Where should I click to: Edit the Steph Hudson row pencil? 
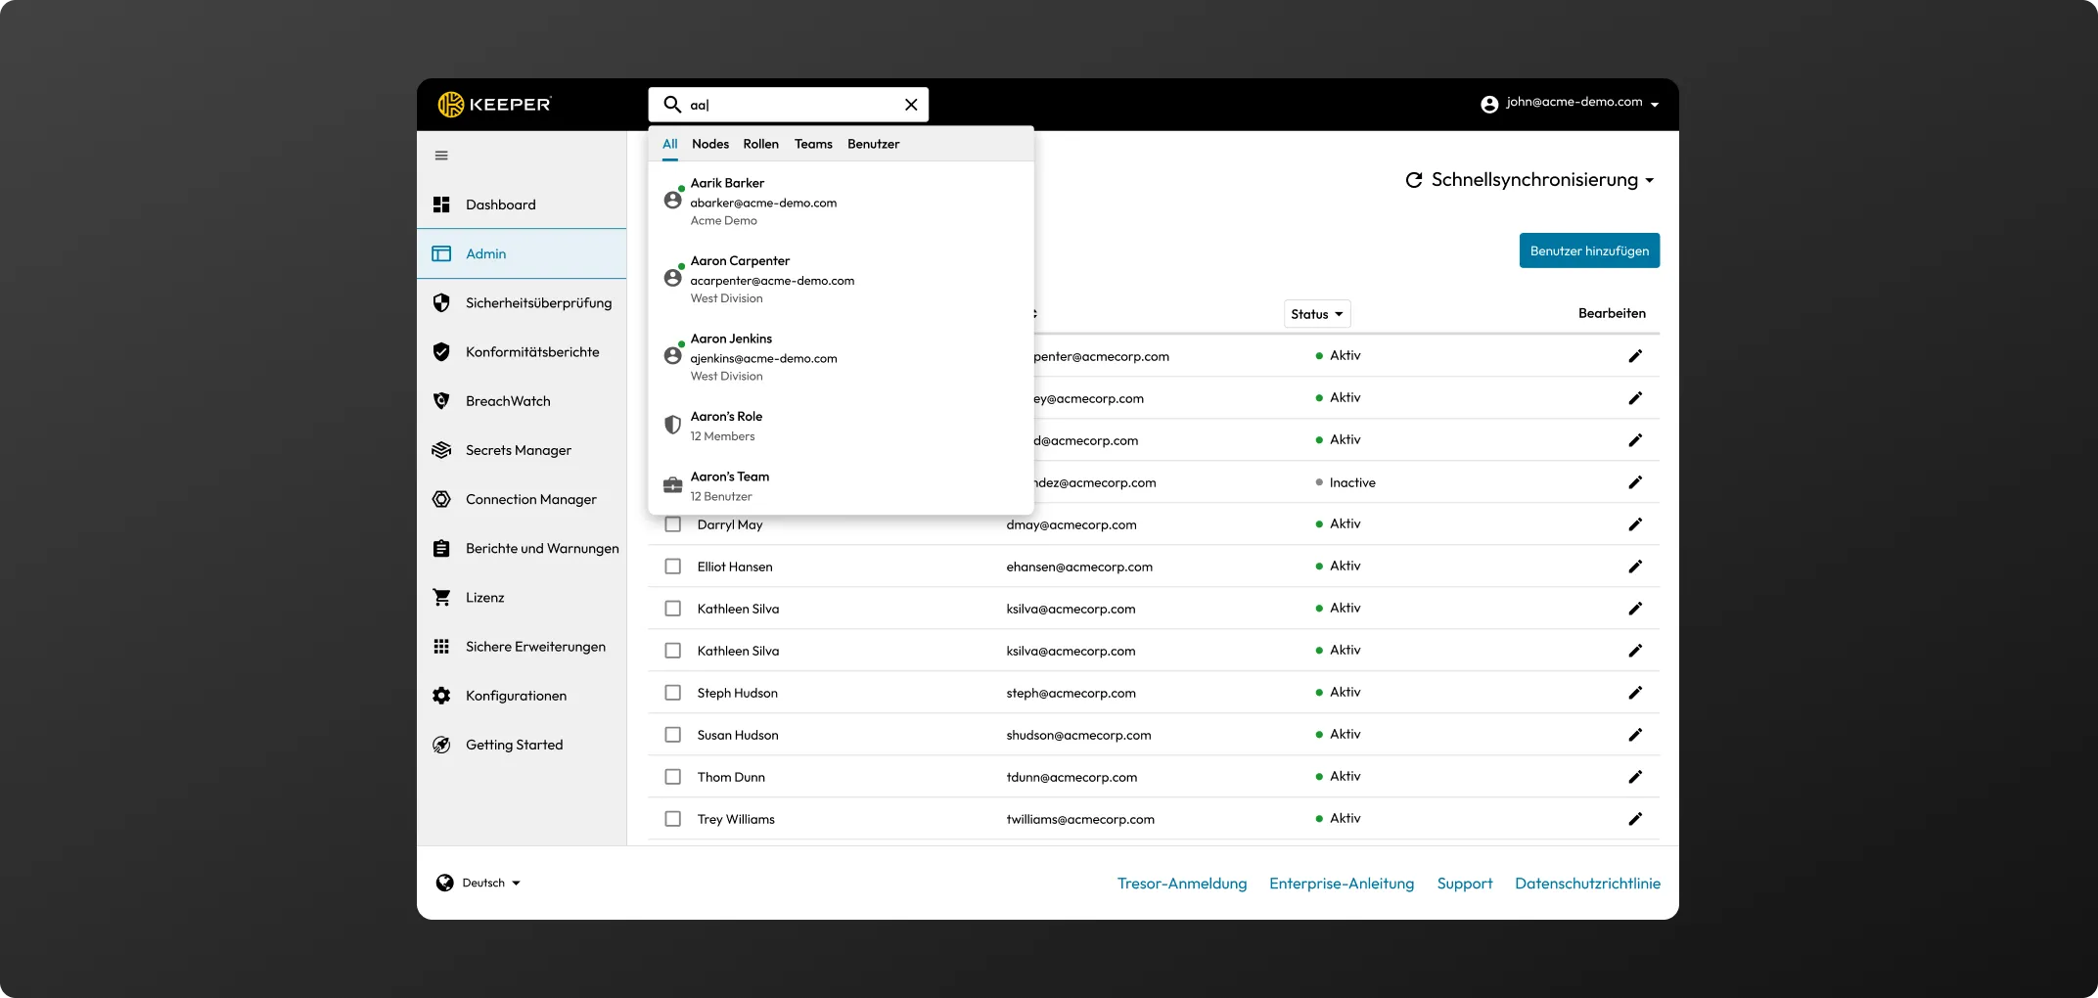click(x=1635, y=693)
